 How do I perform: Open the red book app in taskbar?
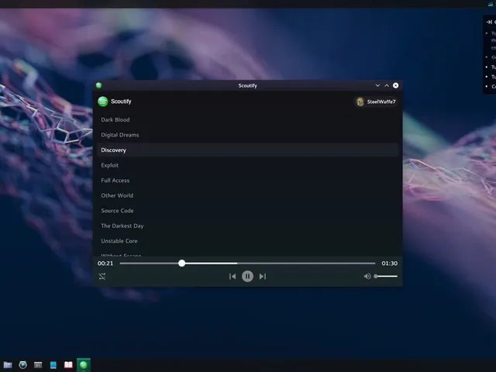[x=68, y=365]
